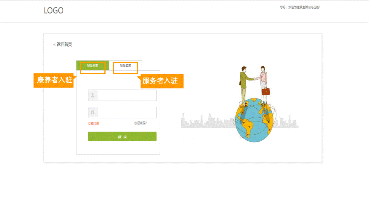
Task: Focus the username input field
Action: (x=126, y=96)
